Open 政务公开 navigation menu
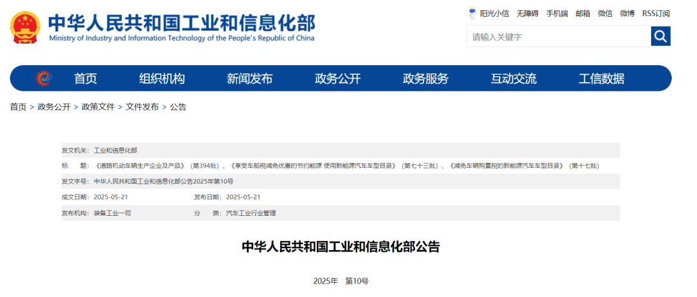This screenshot has width=697, height=297. pos(338,79)
